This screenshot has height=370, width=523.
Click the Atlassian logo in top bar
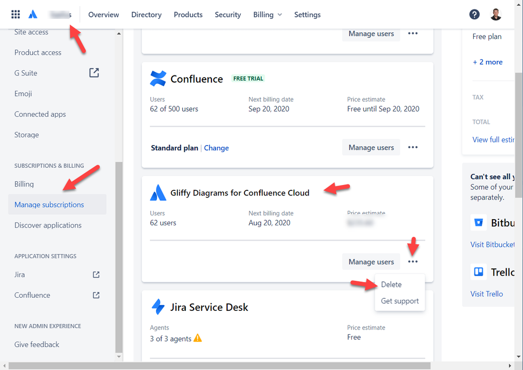tap(32, 14)
